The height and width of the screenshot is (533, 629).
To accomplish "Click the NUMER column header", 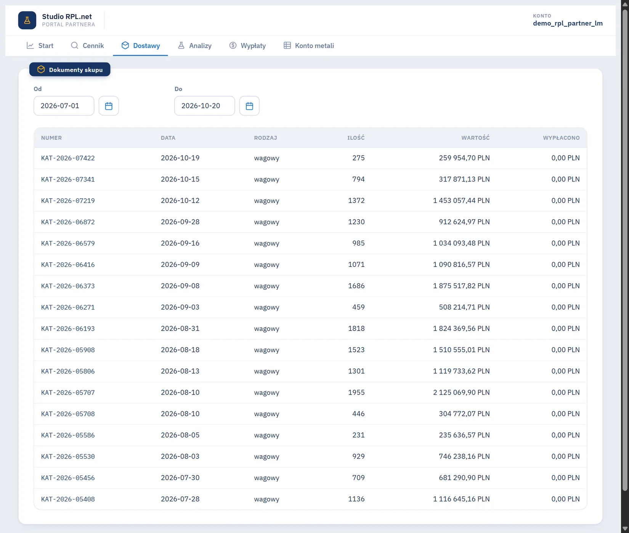I will 51,138.
